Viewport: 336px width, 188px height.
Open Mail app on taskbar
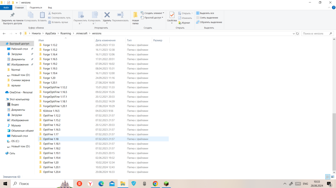112,184
